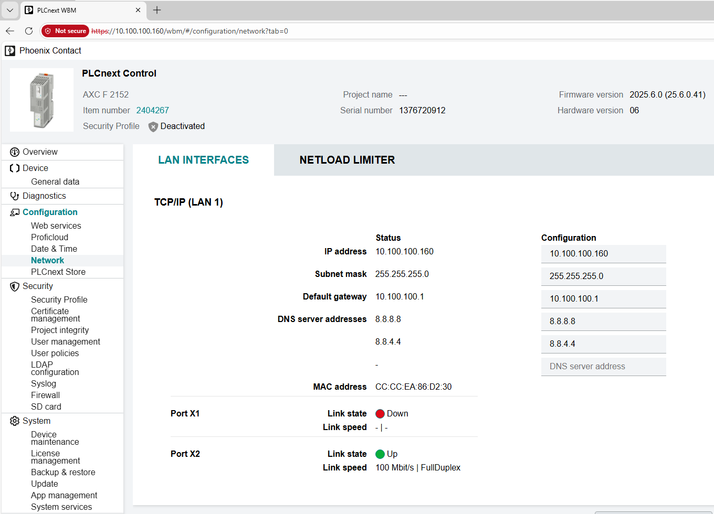This screenshot has height=514, width=714.
Task: Click the Default gateway configuration field
Action: pyautogui.click(x=604, y=299)
